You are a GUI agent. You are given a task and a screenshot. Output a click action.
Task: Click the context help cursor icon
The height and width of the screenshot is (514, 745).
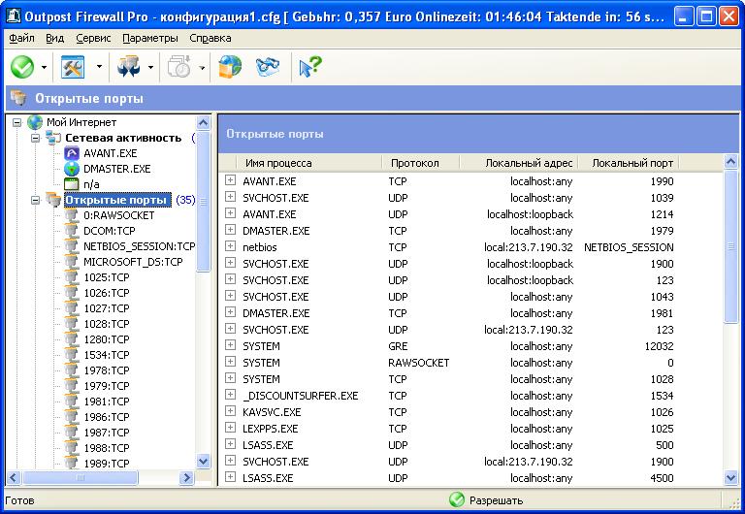point(310,67)
